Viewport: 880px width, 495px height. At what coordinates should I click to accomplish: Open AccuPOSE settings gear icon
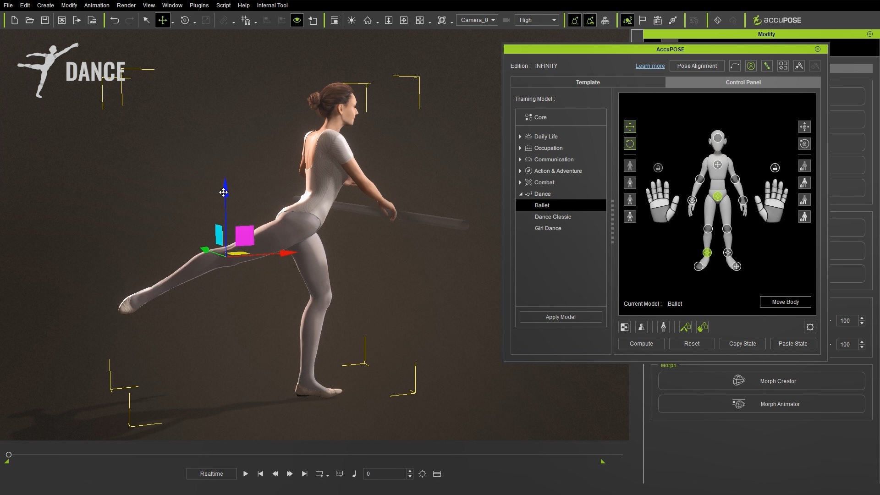pos(810,327)
